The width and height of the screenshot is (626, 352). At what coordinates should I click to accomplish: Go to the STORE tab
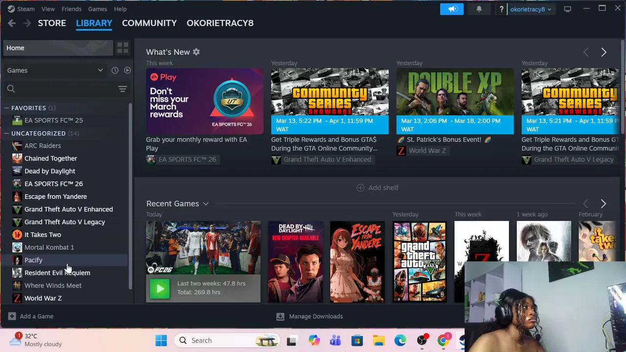[52, 23]
